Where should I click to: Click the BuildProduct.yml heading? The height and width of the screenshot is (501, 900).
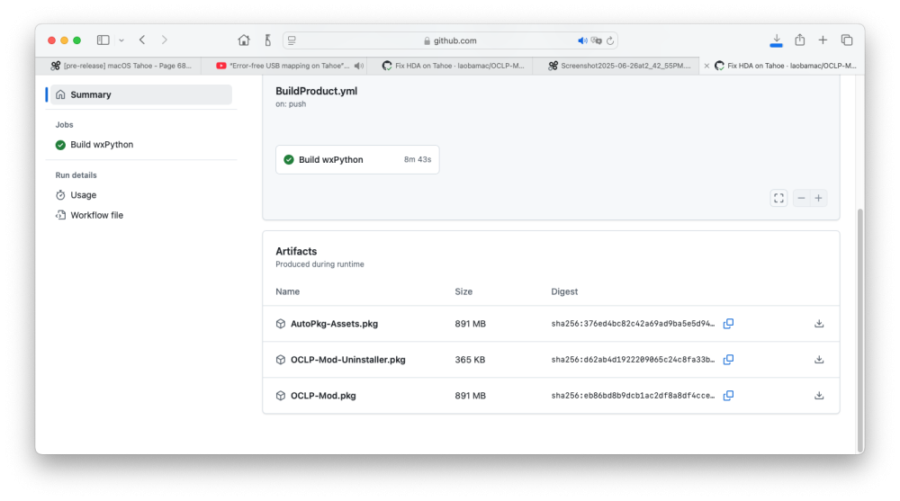point(316,91)
